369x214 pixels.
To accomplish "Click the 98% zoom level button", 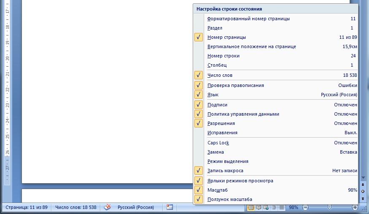I will pyautogui.click(x=293, y=207).
